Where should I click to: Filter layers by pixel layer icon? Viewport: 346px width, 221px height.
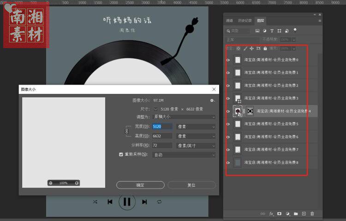click(x=257, y=31)
